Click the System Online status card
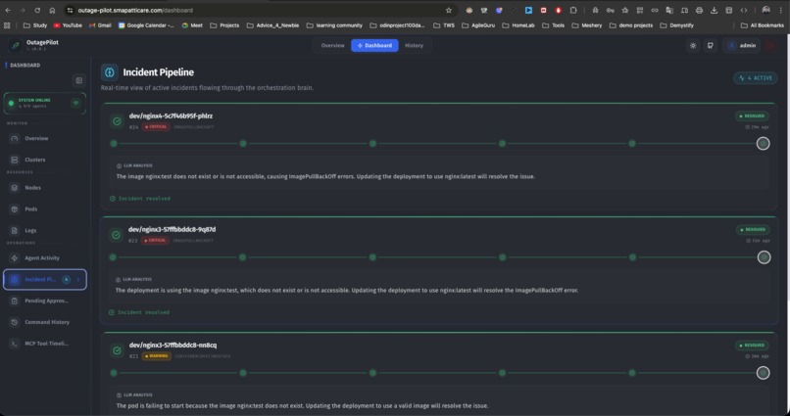790x416 pixels. click(45, 103)
